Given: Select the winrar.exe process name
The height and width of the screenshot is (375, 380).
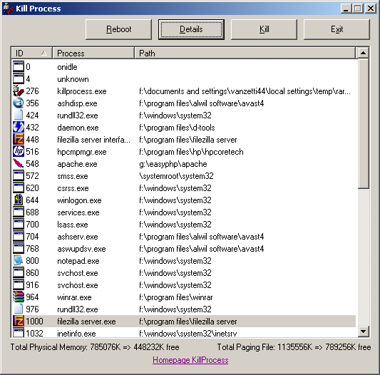Looking at the screenshot, I should pos(74,297).
